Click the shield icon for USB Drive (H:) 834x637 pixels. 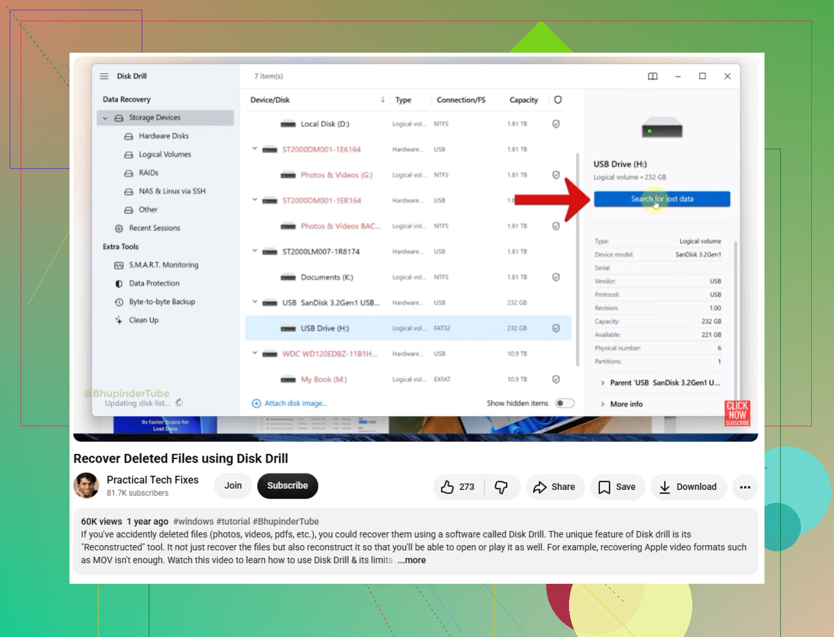(x=556, y=328)
